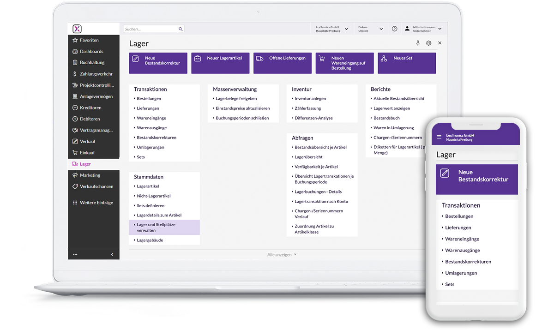Open Aktuelle Bestandsübersicht report link
Screen dimensions: 554x330
pos(398,98)
